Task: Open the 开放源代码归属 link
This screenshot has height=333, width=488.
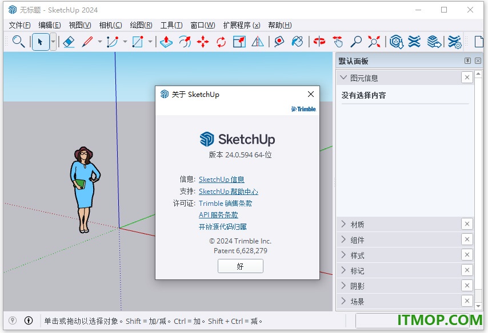Action: point(222,227)
